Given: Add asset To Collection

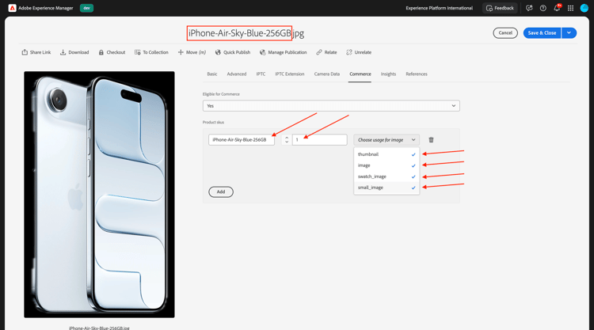Looking at the screenshot, I should coord(151,52).
